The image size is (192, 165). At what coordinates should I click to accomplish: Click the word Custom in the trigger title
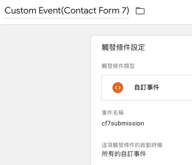[20, 11]
